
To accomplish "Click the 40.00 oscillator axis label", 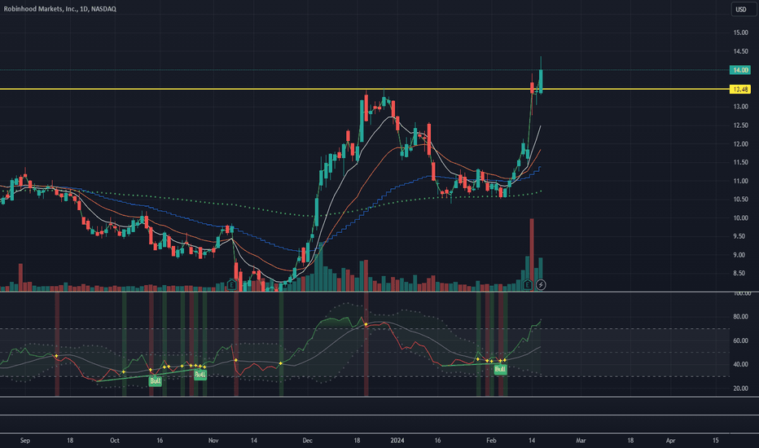I will tap(740, 364).
